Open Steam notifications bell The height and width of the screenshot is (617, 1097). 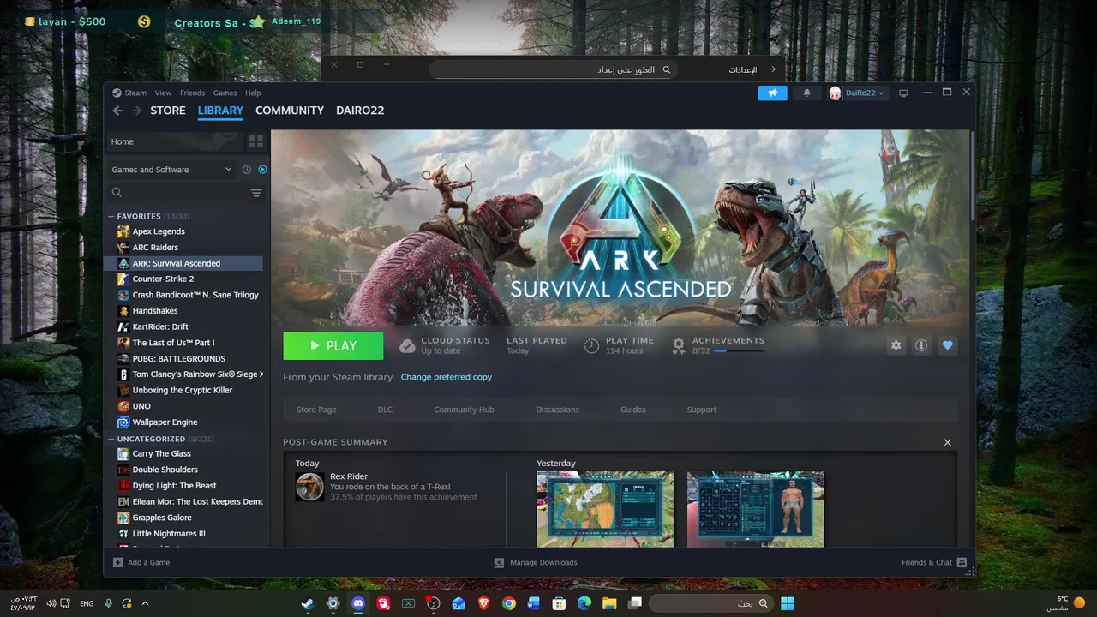click(806, 93)
